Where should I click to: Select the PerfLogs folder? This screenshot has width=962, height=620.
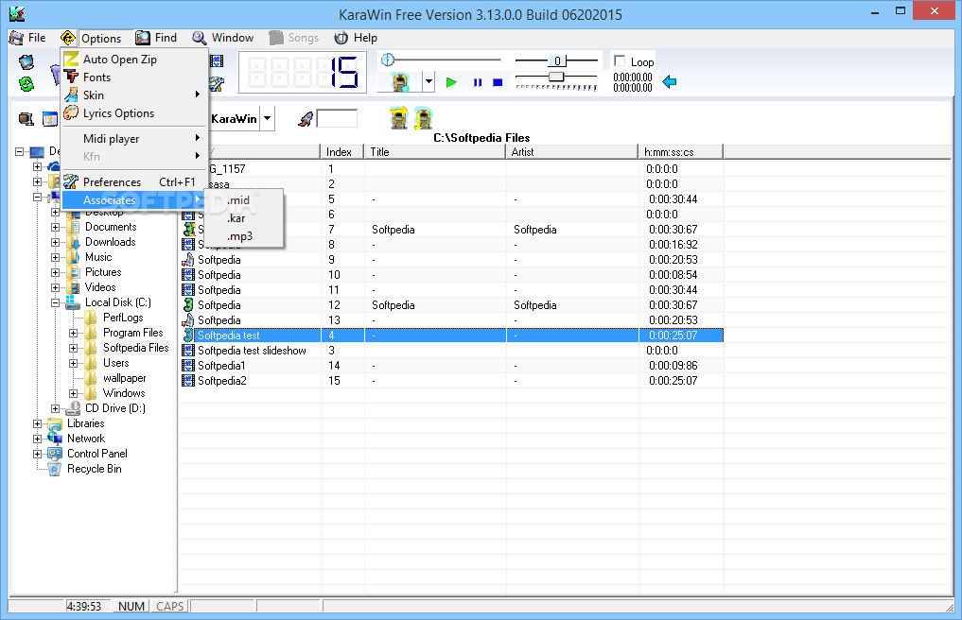[x=123, y=318]
